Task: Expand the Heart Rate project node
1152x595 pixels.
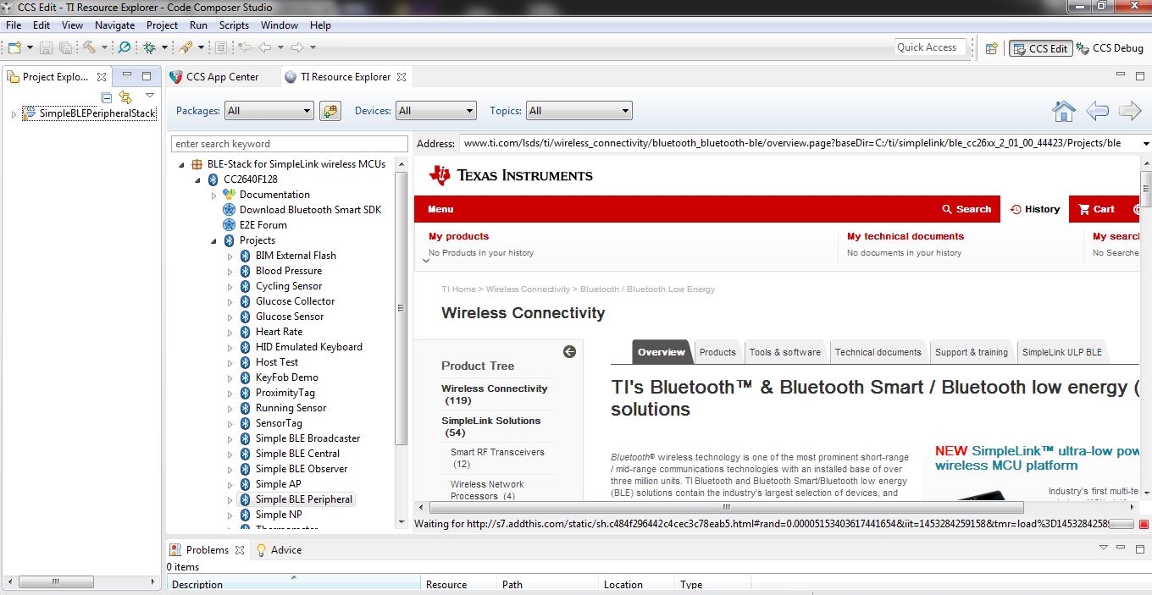Action: click(x=230, y=333)
